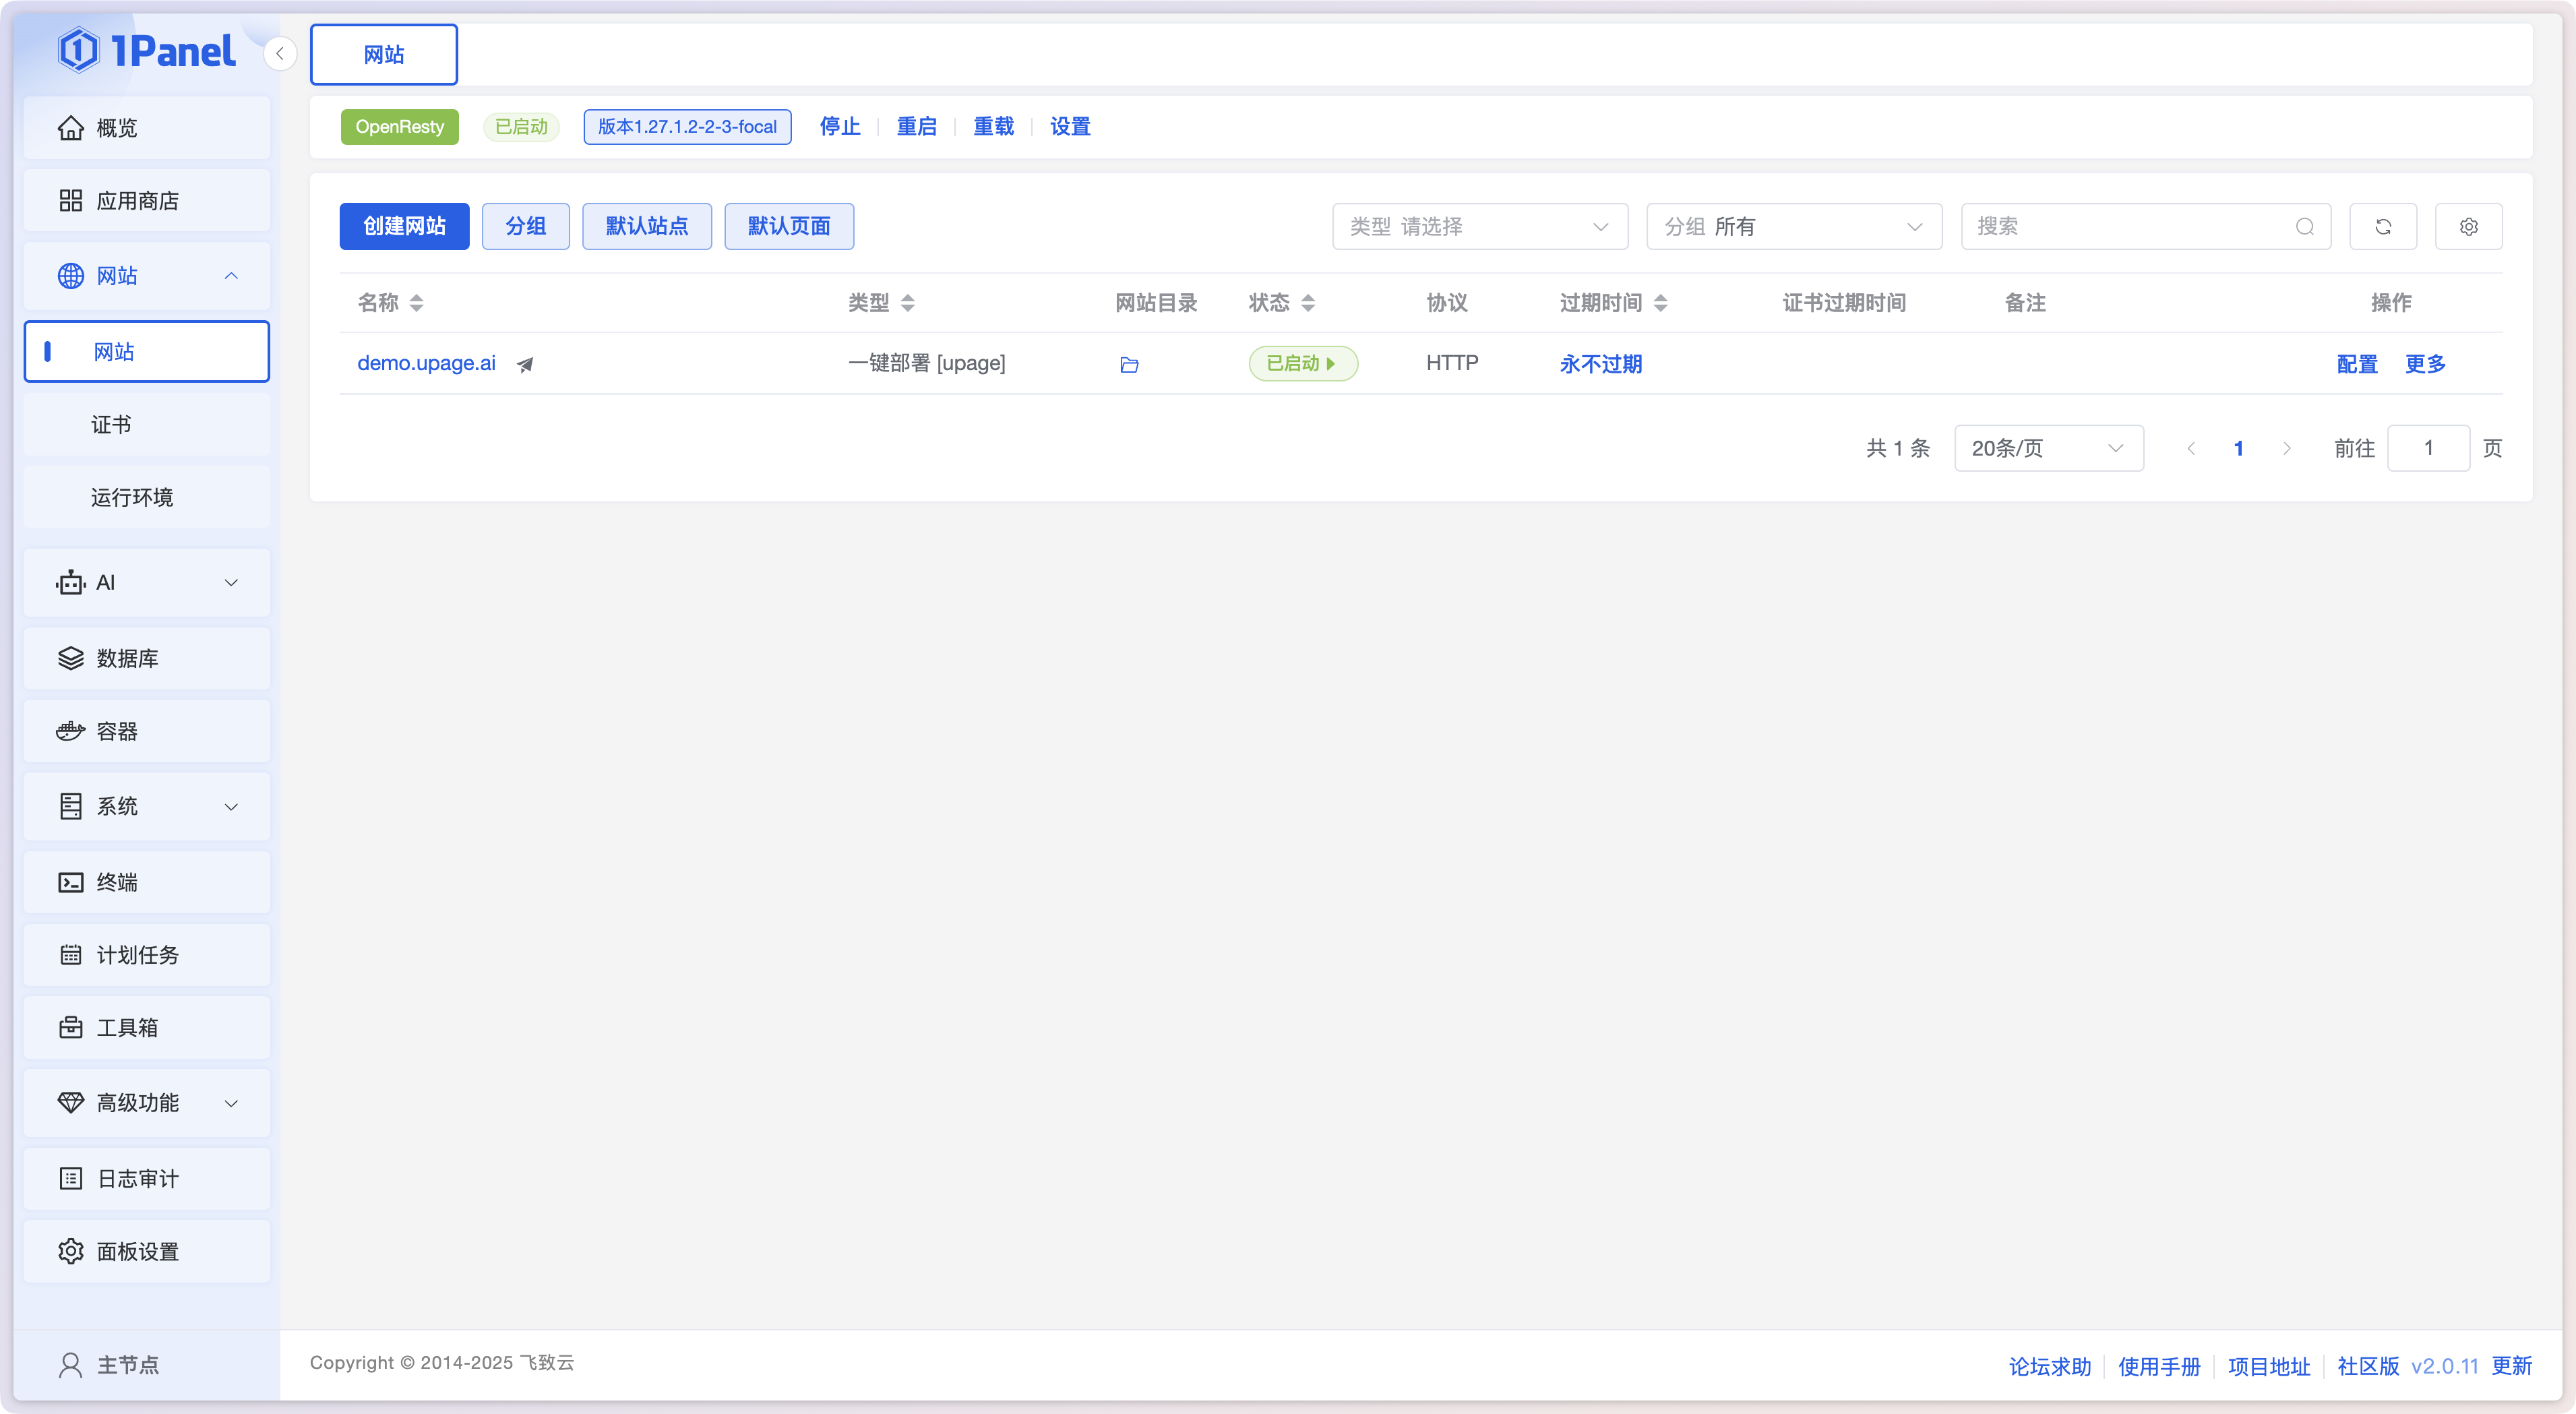The width and height of the screenshot is (2576, 1414).
Task: Open 证书 submenu item
Action: (x=111, y=425)
